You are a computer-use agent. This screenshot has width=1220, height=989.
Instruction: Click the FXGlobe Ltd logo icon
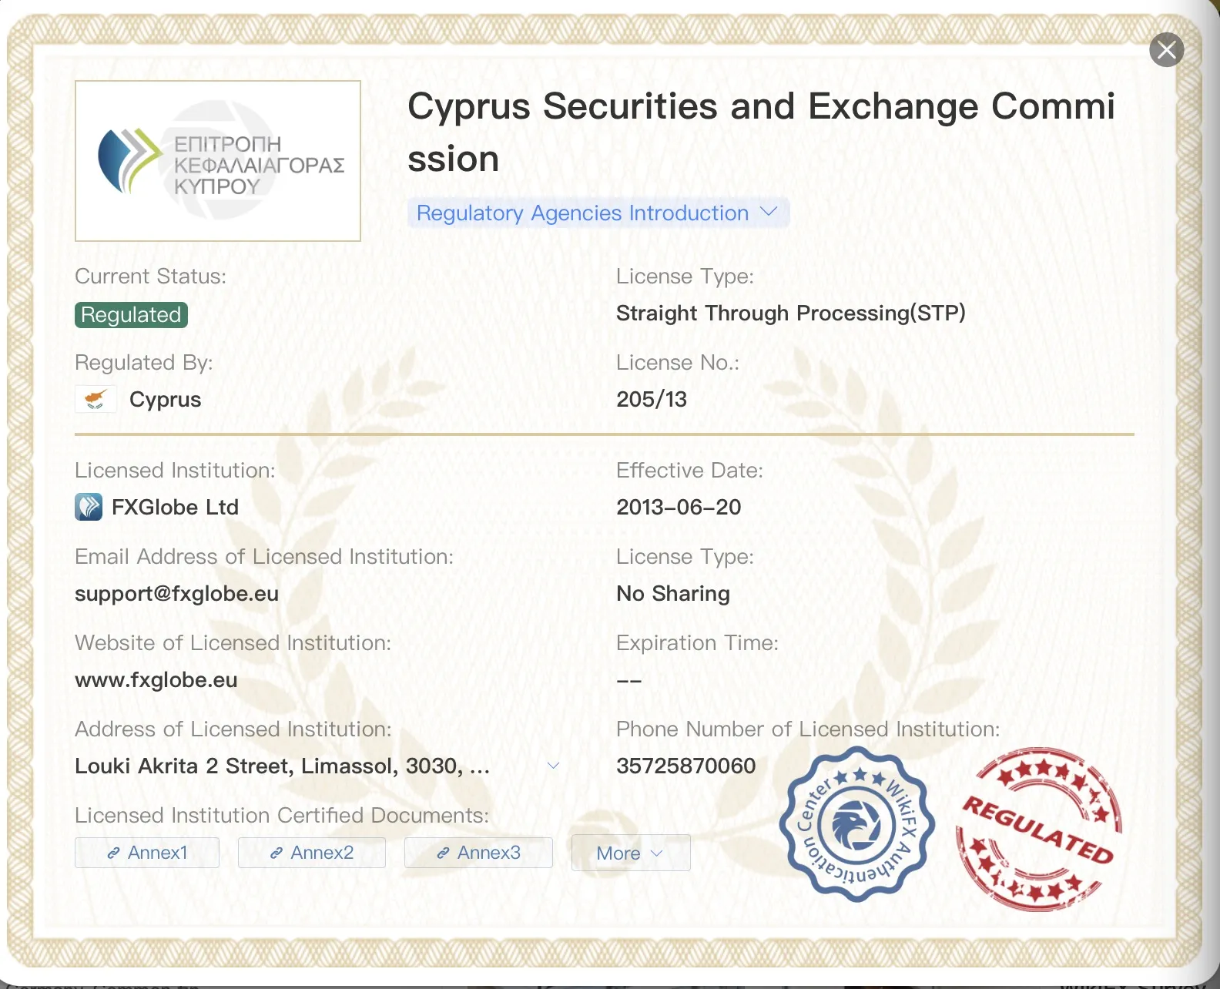[x=89, y=507]
